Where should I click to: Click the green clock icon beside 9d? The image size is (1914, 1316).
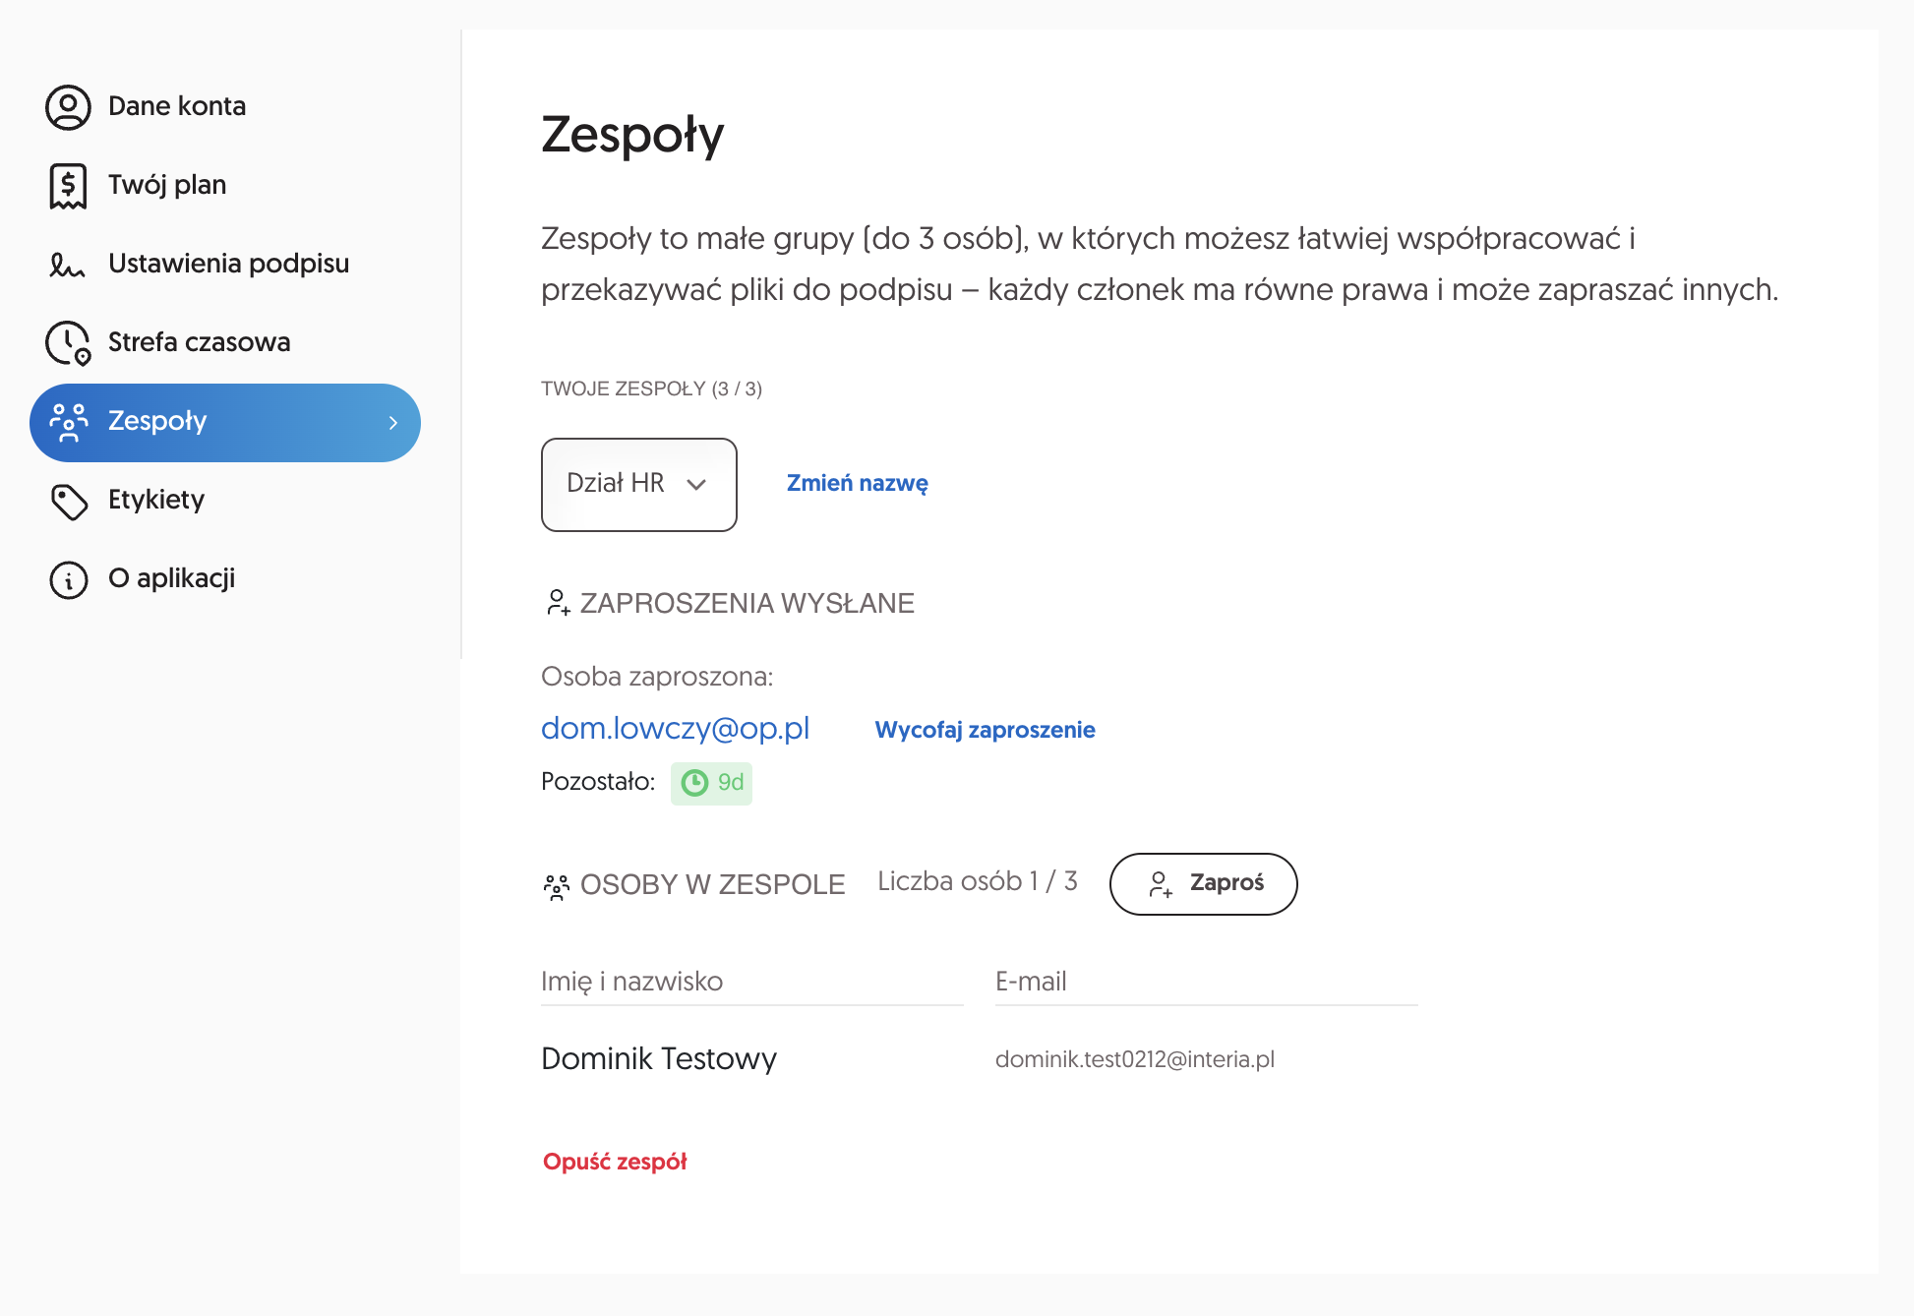pos(695,783)
